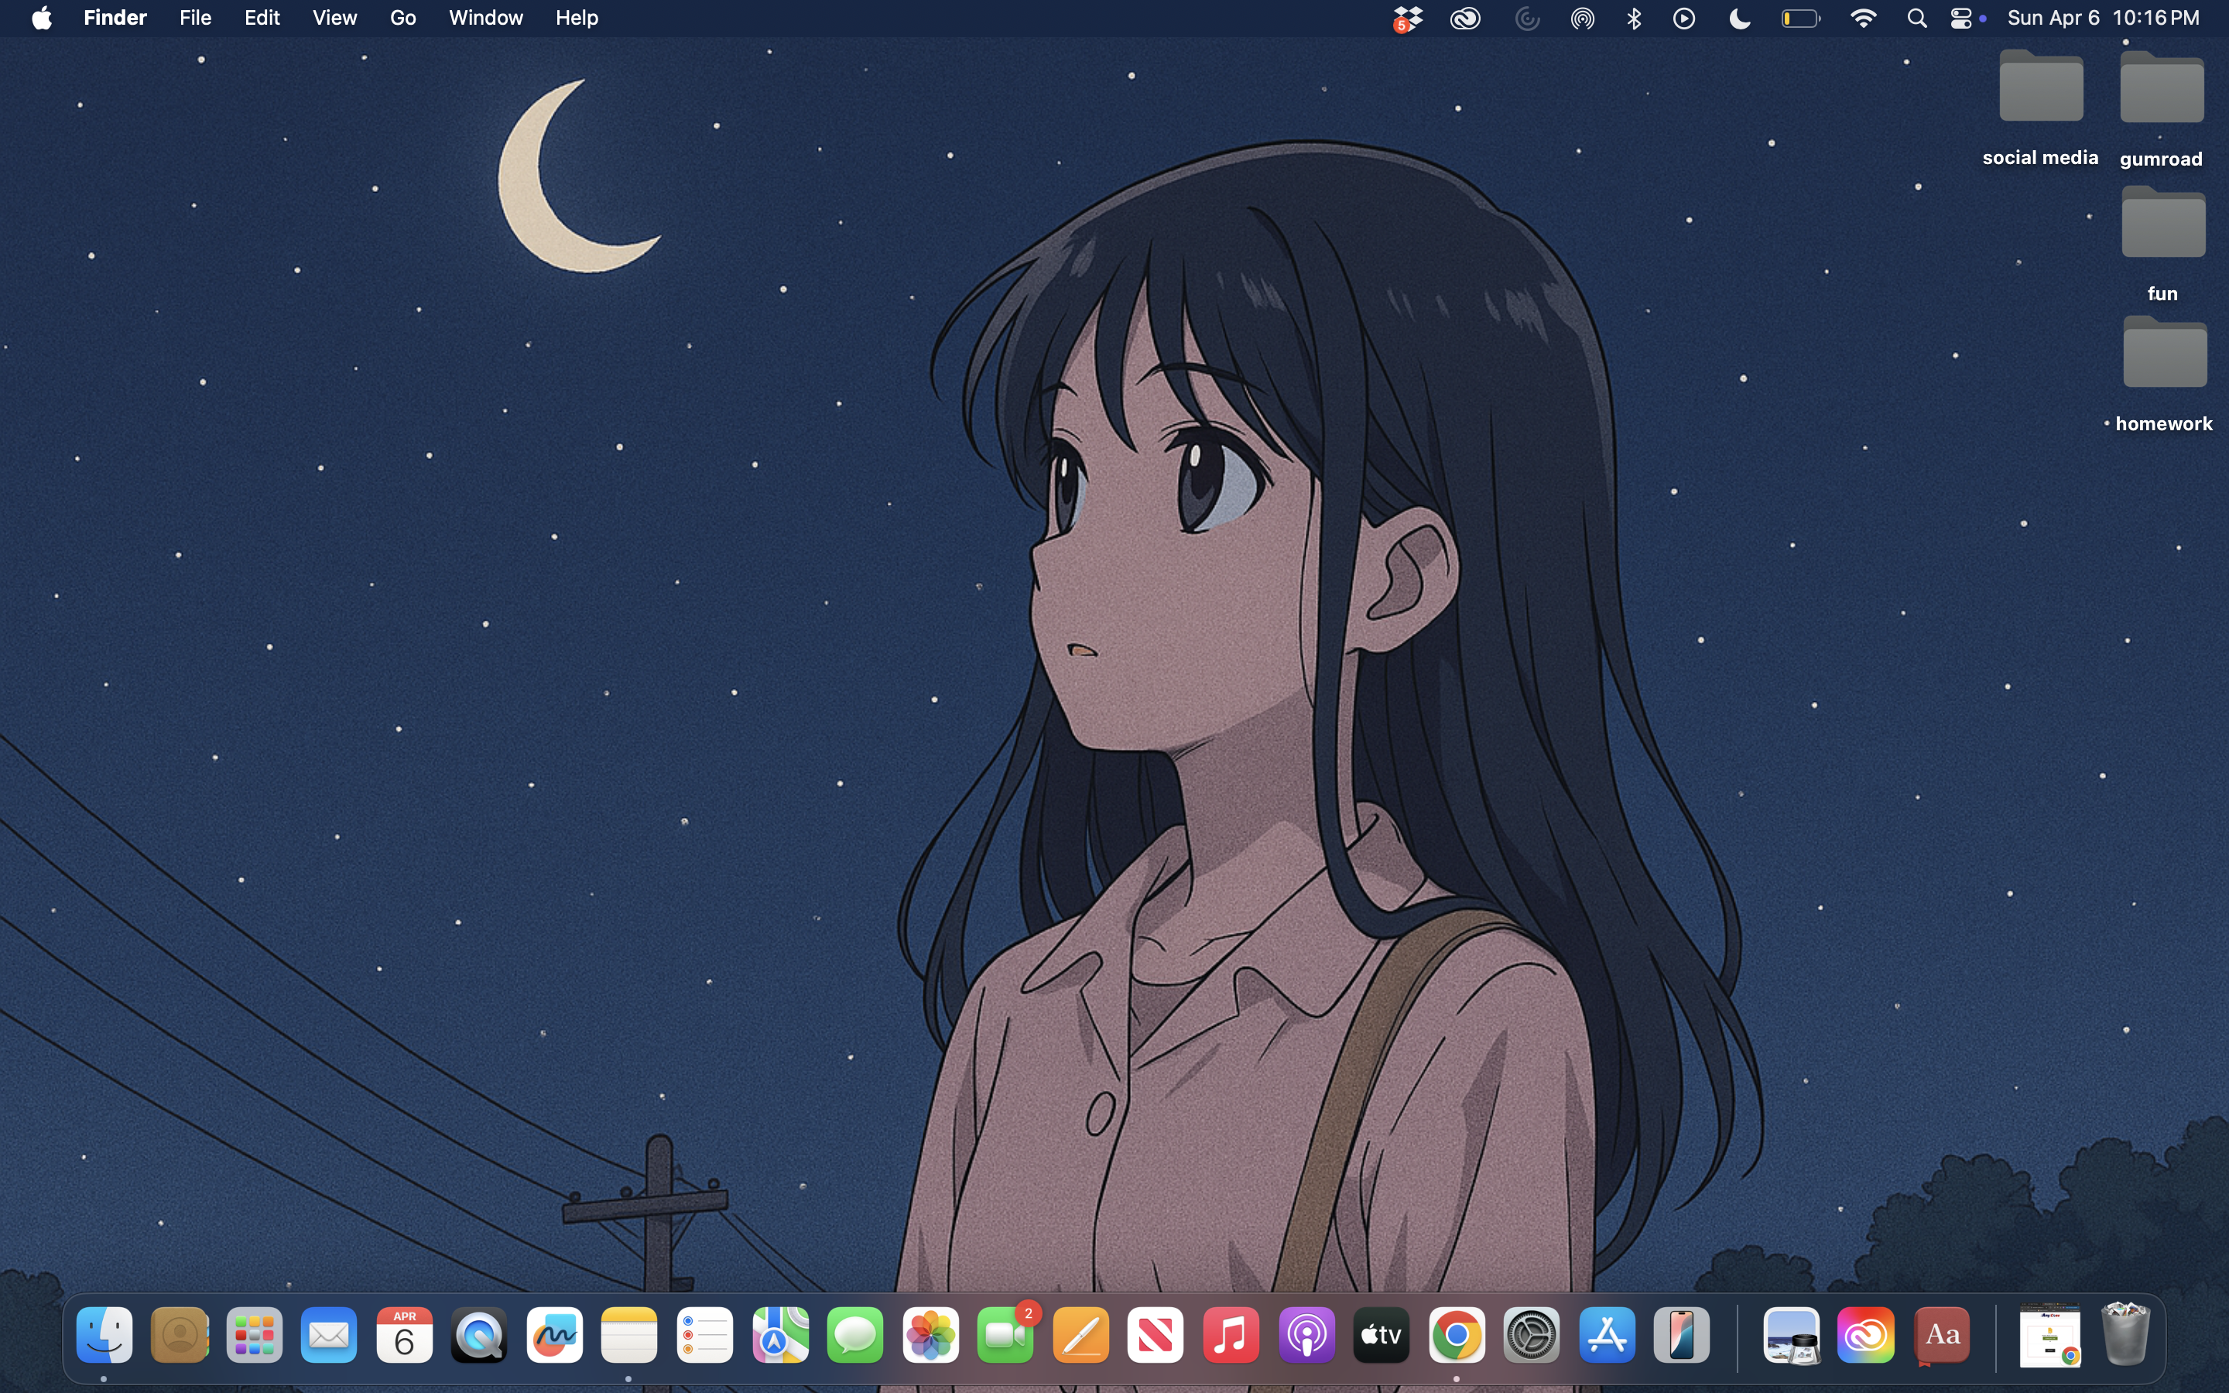
Task: Select the gumroad desktop folder
Action: click(x=2161, y=110)
